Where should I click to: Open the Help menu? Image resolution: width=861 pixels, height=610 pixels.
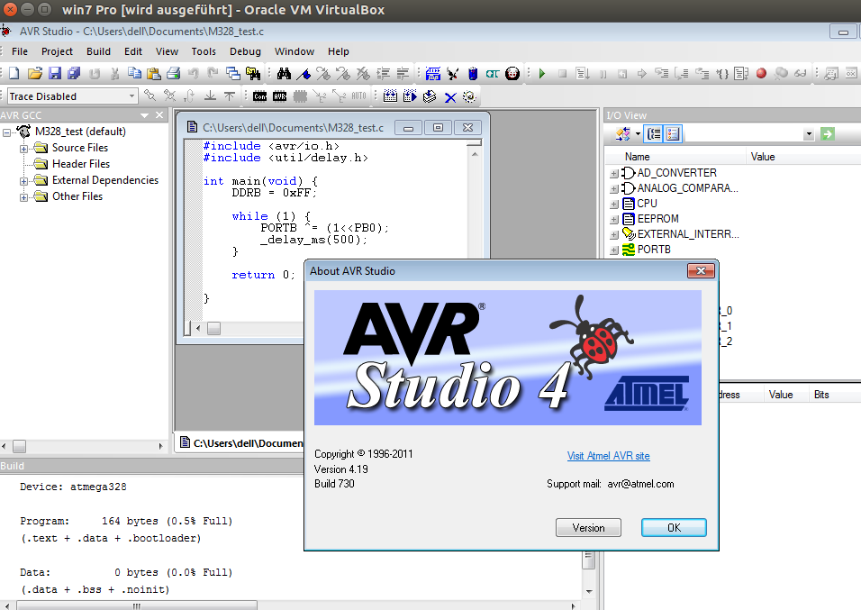339,51
